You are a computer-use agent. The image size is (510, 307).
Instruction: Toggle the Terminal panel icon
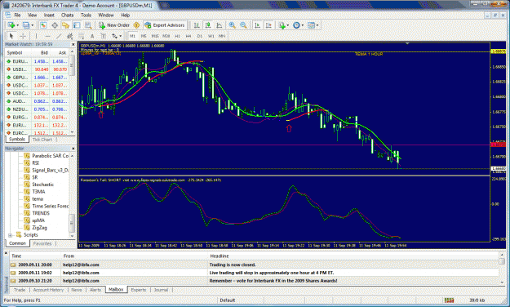click(77, 25)
